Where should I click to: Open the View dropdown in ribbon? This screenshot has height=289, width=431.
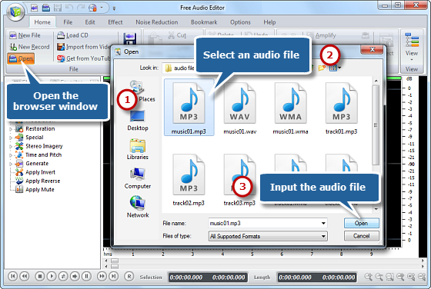pos(412,47)
